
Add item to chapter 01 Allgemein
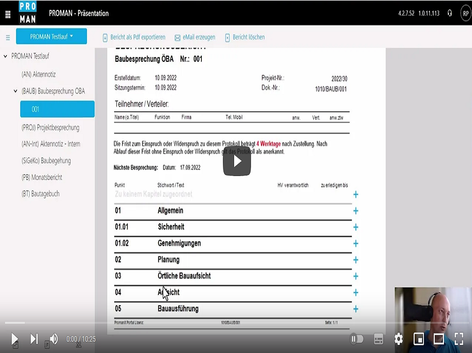point(356,211)
